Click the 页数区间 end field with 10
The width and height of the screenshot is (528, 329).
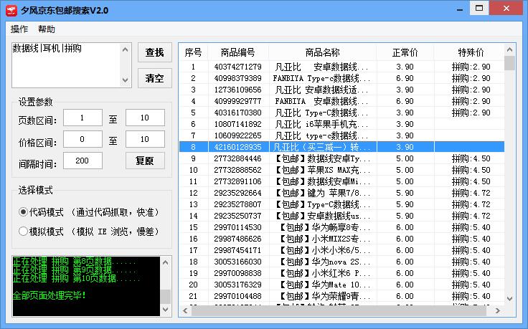pos(145,118)
